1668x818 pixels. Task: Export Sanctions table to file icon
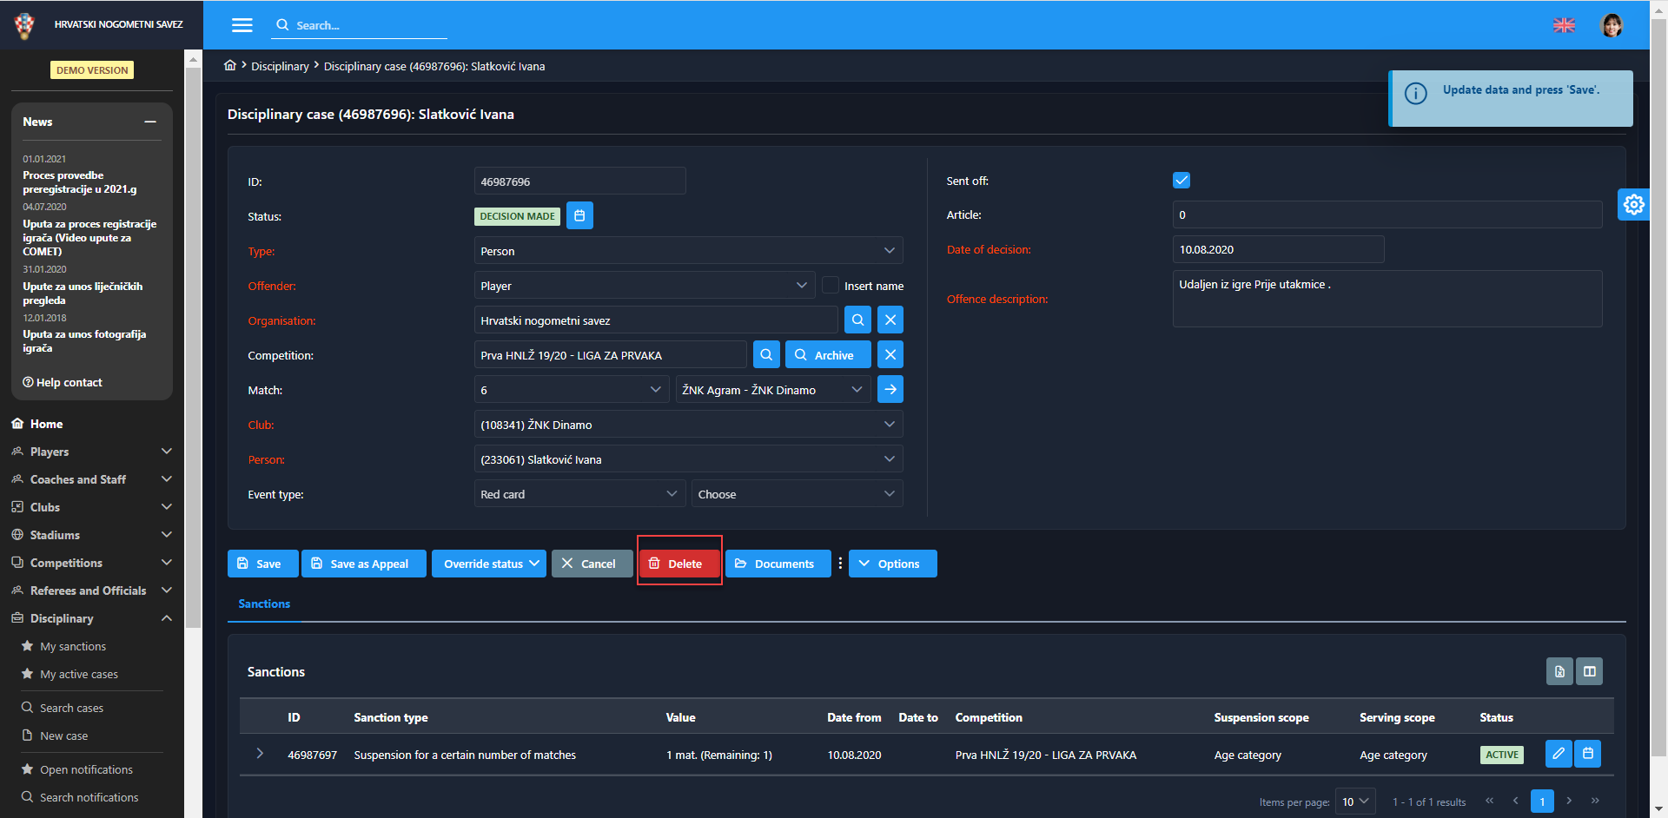tap(1559, 671)
